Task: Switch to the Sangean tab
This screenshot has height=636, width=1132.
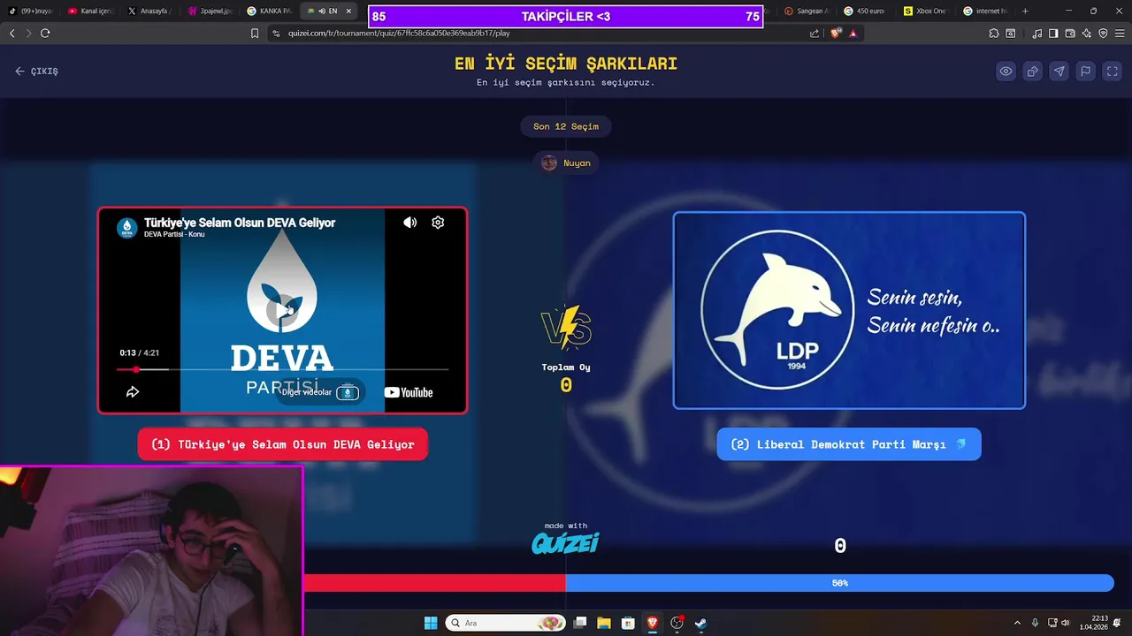Action: tap(807, 11)
